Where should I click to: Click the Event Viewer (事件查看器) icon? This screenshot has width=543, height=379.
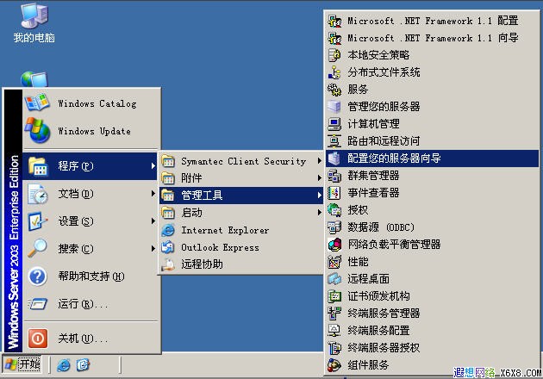tap(334, 193)
